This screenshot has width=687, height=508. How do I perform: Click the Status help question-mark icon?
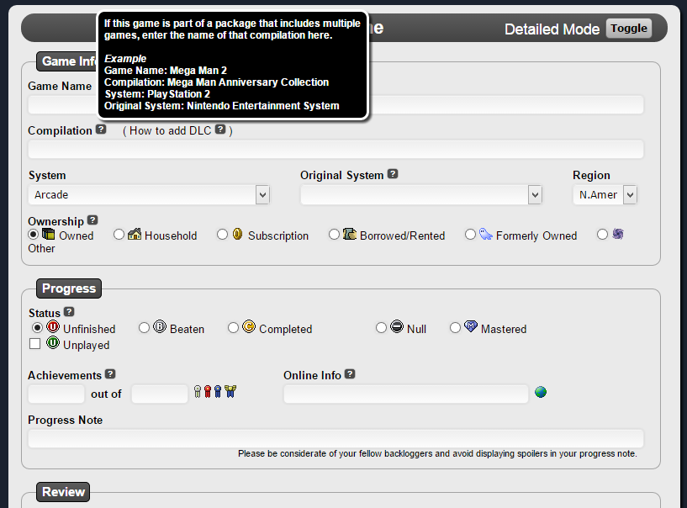69,312
